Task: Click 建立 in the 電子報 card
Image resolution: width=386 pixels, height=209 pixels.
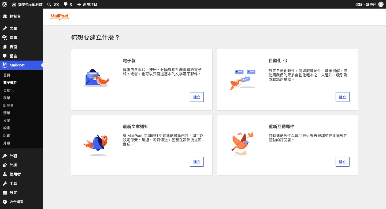Action: coord(197,97)
